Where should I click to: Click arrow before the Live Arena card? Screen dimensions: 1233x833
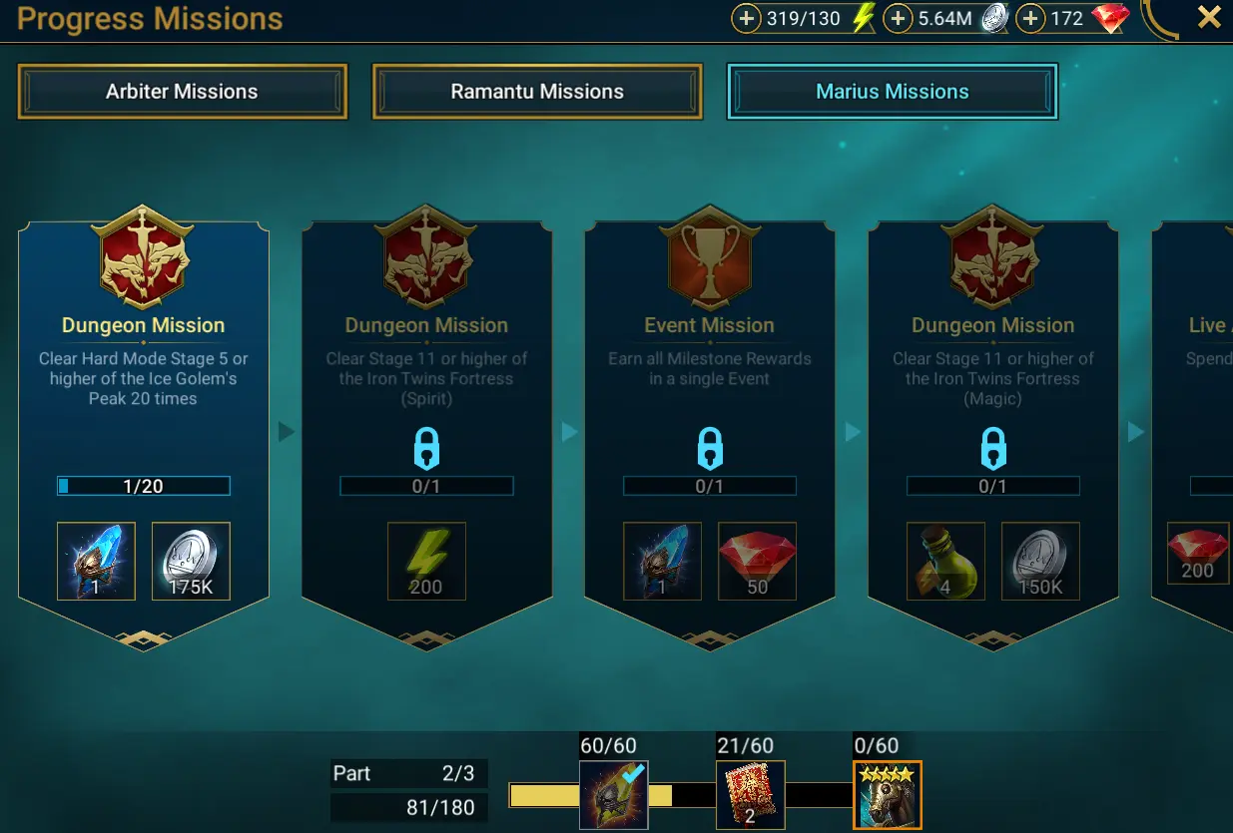pos(1136,431)
